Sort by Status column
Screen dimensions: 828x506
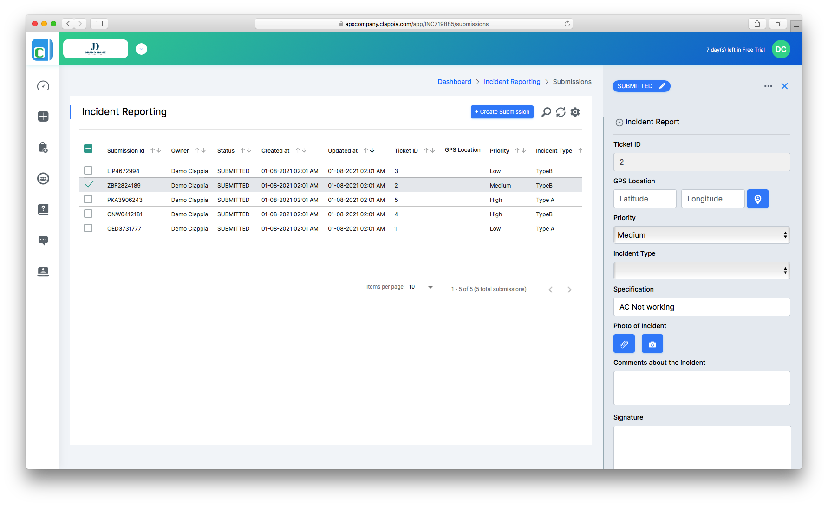pos(246,150)
